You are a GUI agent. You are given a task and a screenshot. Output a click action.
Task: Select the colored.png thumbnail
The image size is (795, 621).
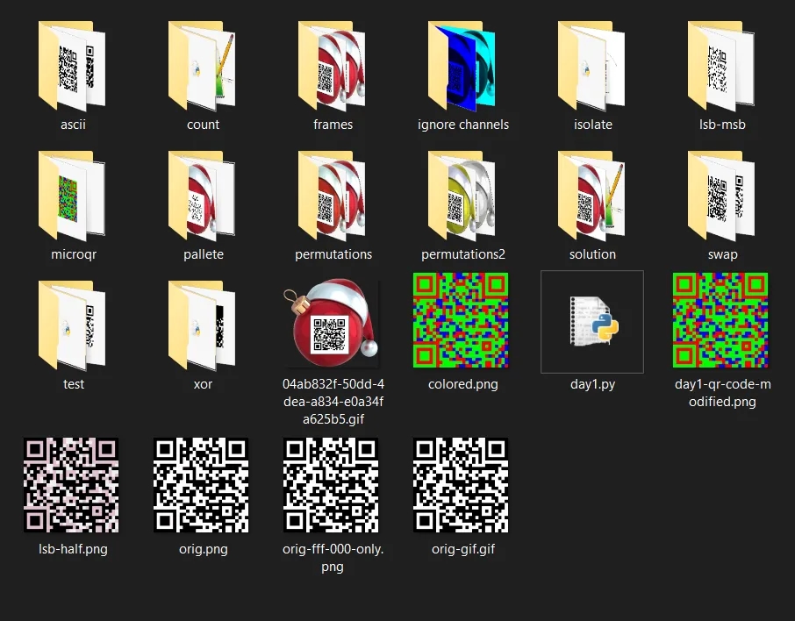[462, 320]
